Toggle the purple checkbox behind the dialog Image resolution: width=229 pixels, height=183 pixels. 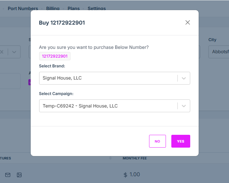click(29, 82)
